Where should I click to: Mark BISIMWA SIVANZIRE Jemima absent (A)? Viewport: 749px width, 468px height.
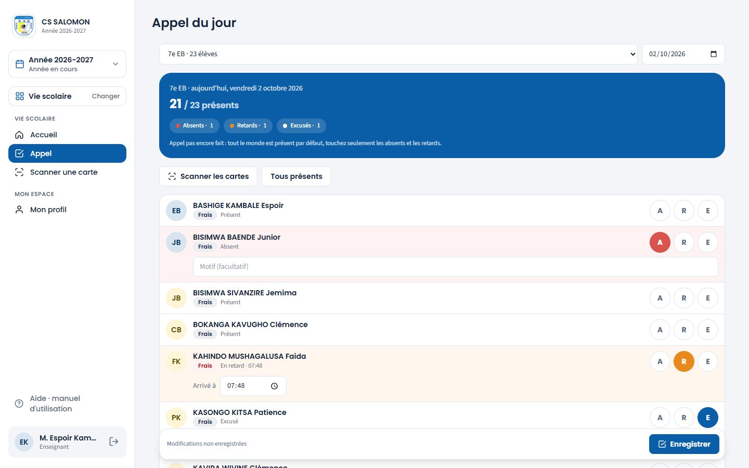[660, 298]
